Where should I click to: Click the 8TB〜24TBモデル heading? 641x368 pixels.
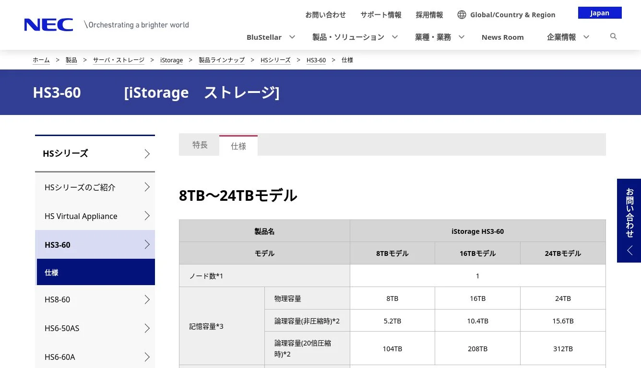coord(238,195)
